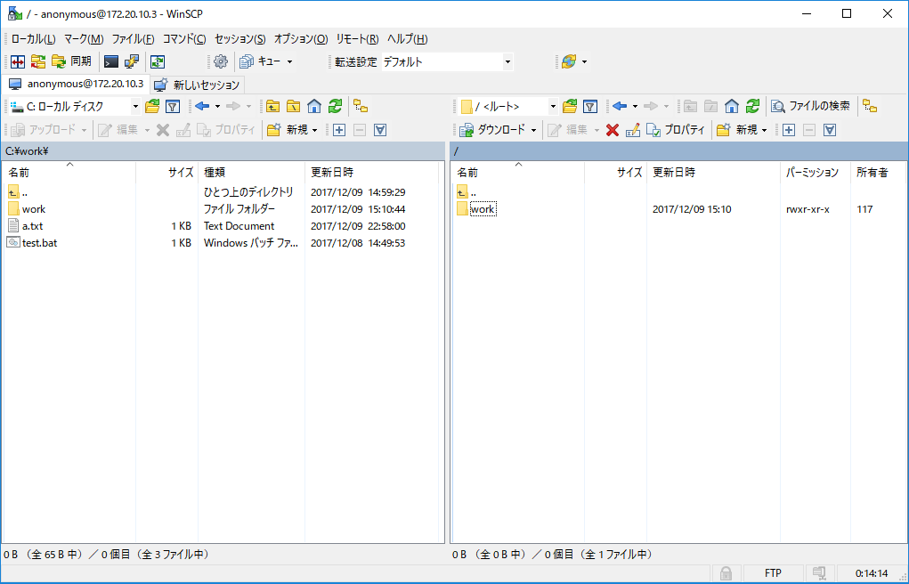Click the remote panel filter icon

[590, 106]
